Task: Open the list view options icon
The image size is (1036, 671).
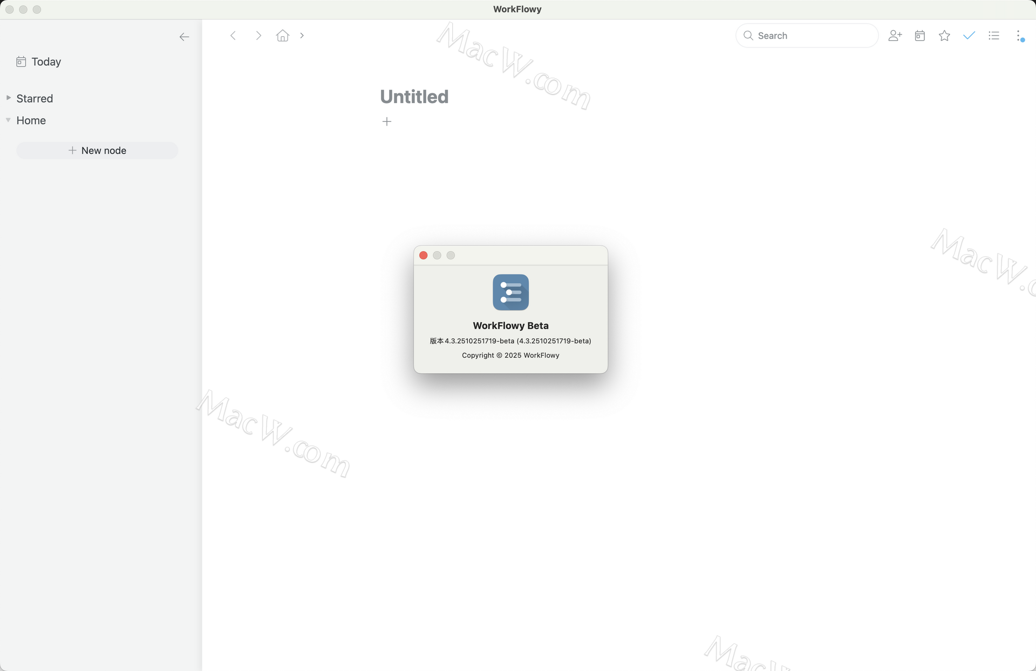Action: click(994, 36)
